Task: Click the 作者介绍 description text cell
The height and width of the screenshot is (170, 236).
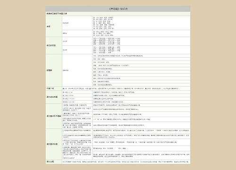Action: pyautogui.click(x=126, y=88)
